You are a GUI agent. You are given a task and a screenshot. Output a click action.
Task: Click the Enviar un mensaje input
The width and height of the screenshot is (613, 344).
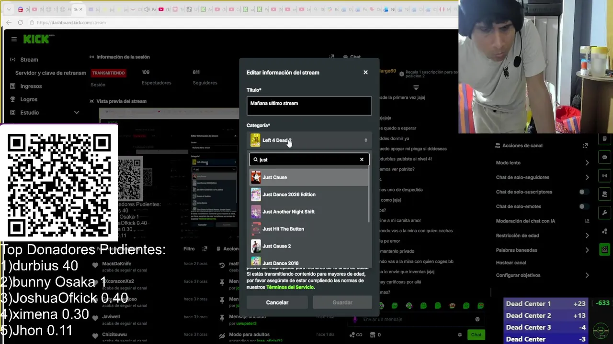[415, 319]
